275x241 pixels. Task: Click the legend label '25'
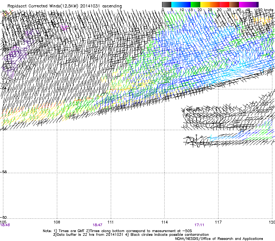pos(210,10)
